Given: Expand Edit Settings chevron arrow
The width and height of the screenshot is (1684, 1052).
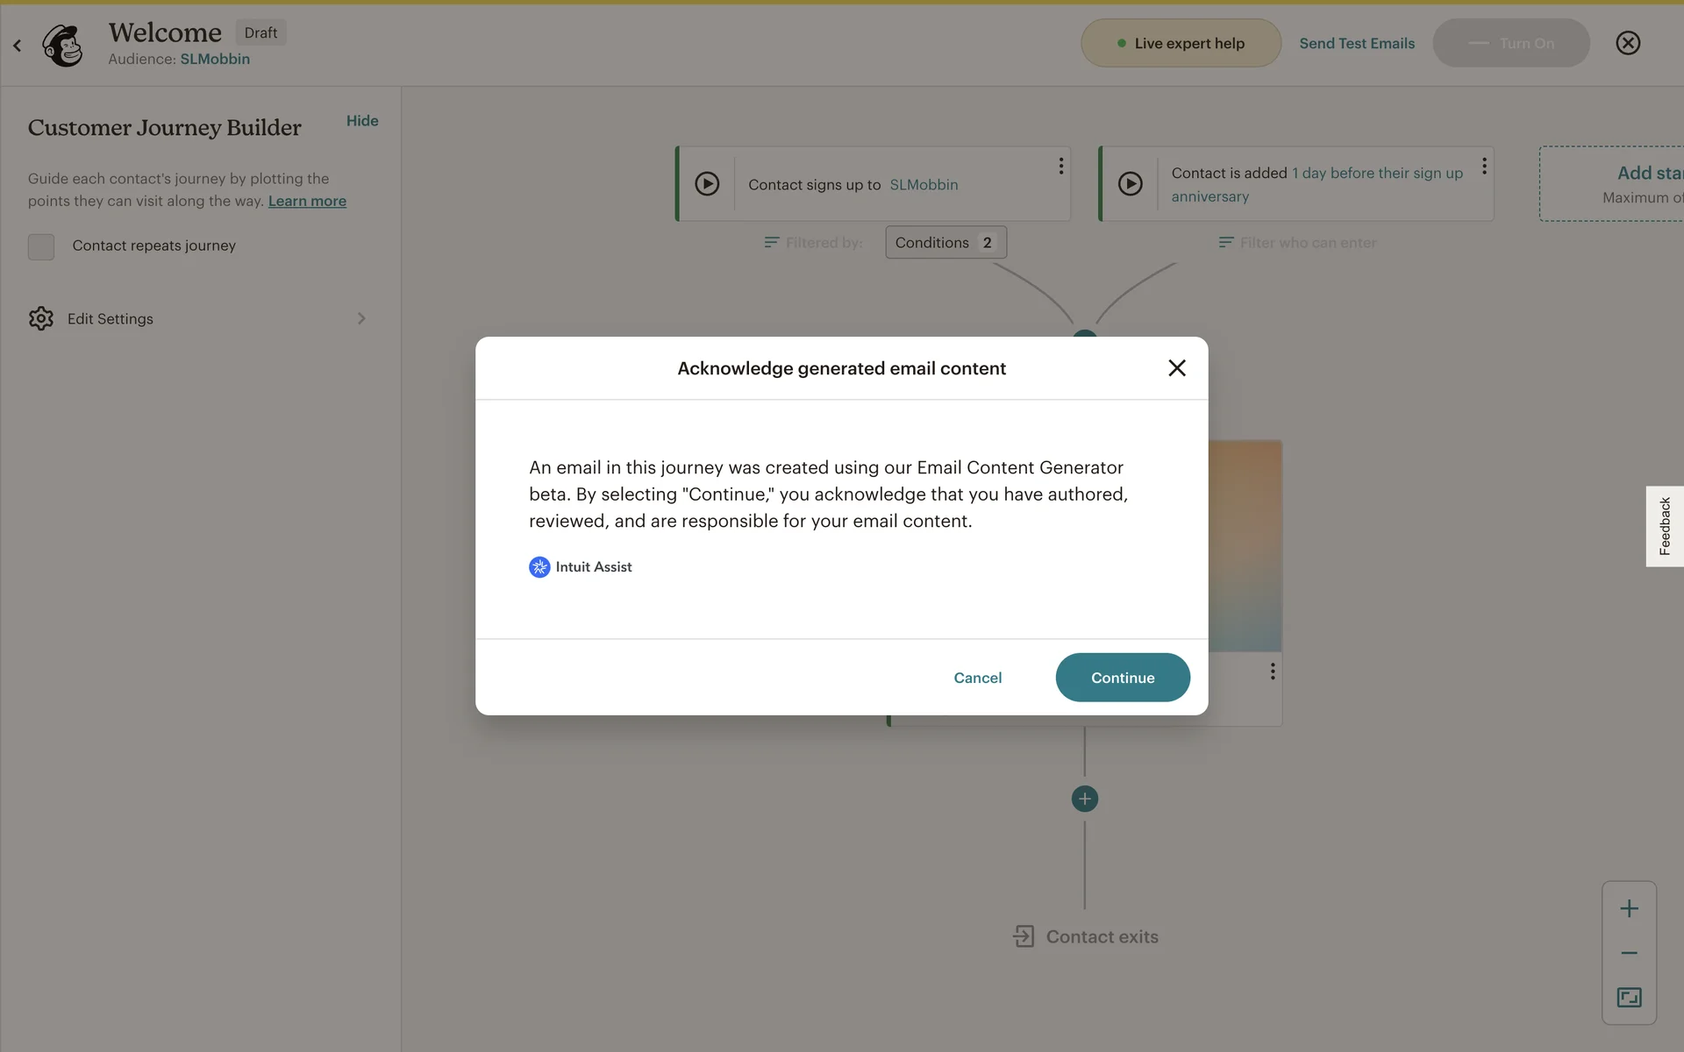Looking at the screenshot, I should click(361, 318).
